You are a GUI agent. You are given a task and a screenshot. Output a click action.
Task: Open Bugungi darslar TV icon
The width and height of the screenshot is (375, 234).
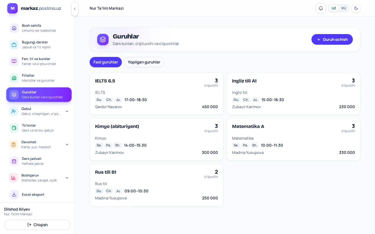(x=14, y=45)
